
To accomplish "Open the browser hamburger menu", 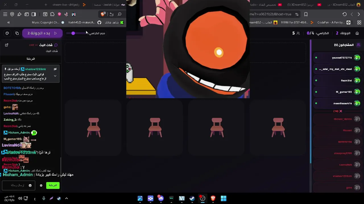I will click(x=5, y=14).
